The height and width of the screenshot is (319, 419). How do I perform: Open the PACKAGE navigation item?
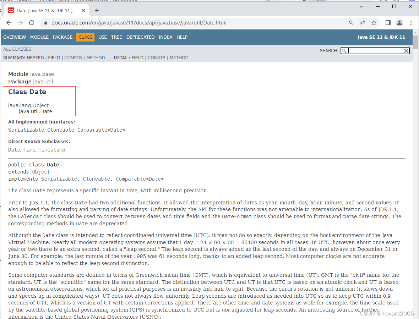click(x=62, y=37)
